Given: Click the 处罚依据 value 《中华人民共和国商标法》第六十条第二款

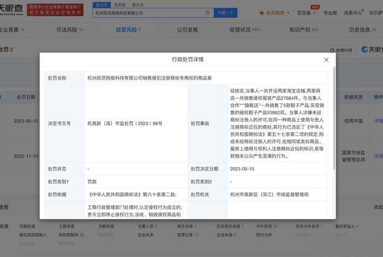Looking at the screenshot, I should [x=132, y=195].
